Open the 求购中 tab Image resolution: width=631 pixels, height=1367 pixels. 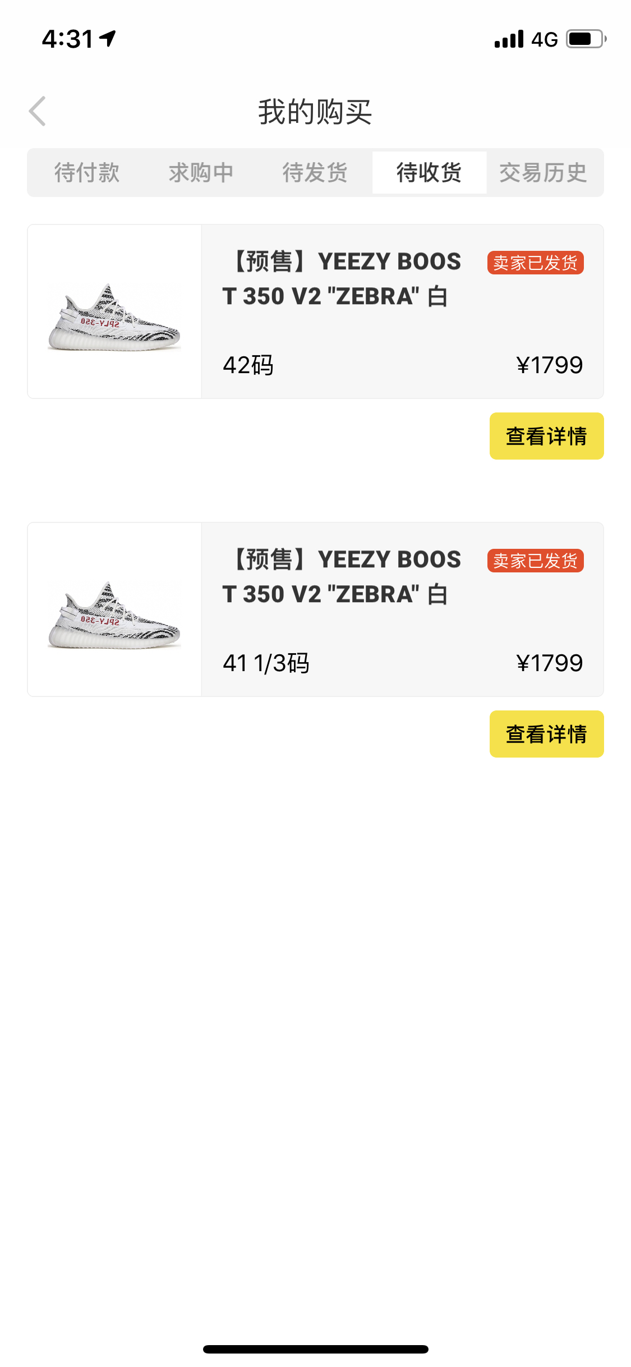coord(201,172)
